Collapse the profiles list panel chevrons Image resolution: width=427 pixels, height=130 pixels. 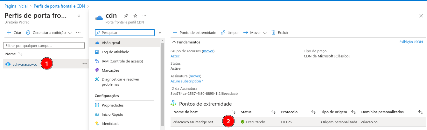pos(79,16)
